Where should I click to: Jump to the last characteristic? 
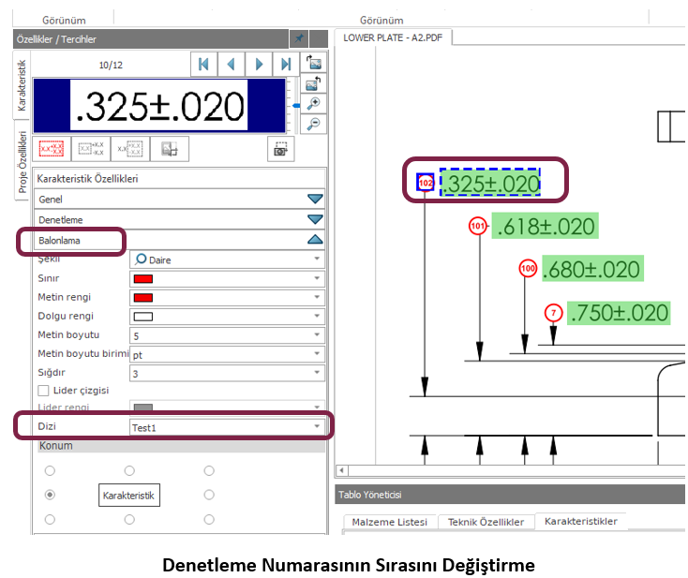[286, 65]
